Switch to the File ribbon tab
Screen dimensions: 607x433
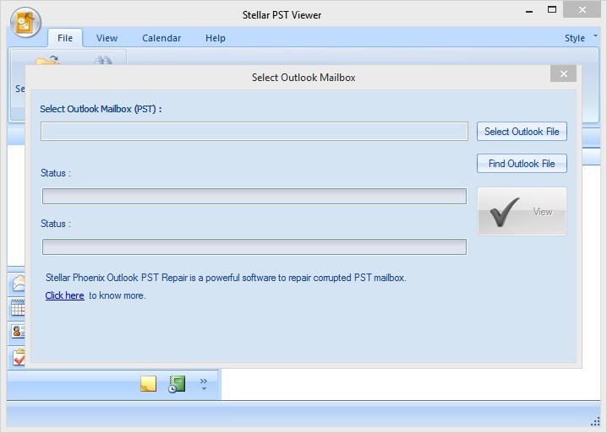click(65, 38)
